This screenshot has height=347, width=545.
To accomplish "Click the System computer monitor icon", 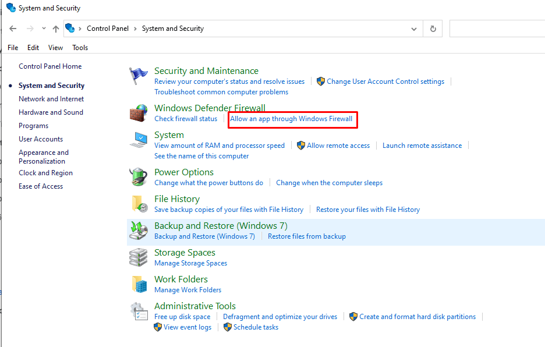I will (x=139, y=140).
